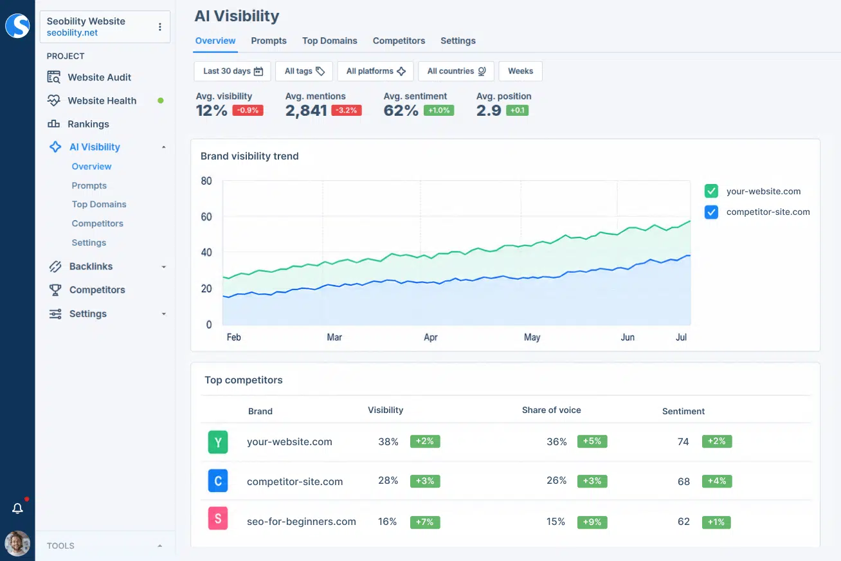
Task: Open the All platforms filter
Action: coord(375,71)
